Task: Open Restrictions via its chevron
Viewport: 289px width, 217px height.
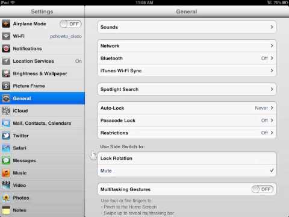Action: pyautogui.click(x=272, y=133)
